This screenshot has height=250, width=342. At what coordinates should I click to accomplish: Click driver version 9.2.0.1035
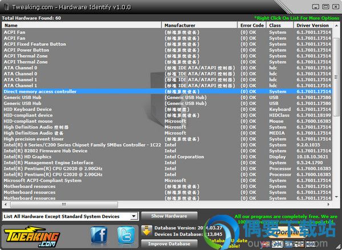pos(308,145)
